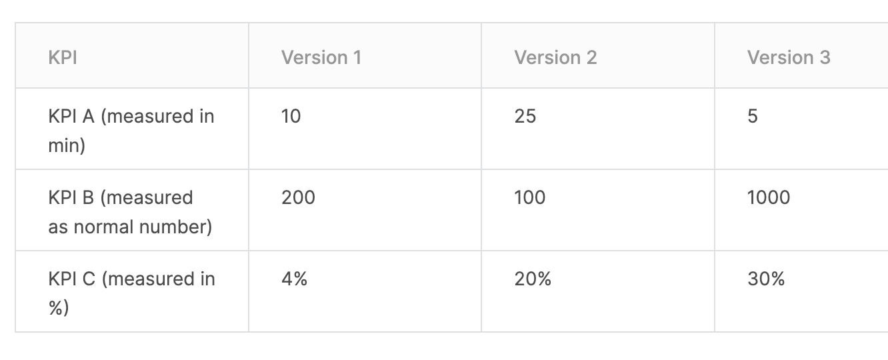Click the cell containing 30%
The image size is (888, 360).
(801, 291)
